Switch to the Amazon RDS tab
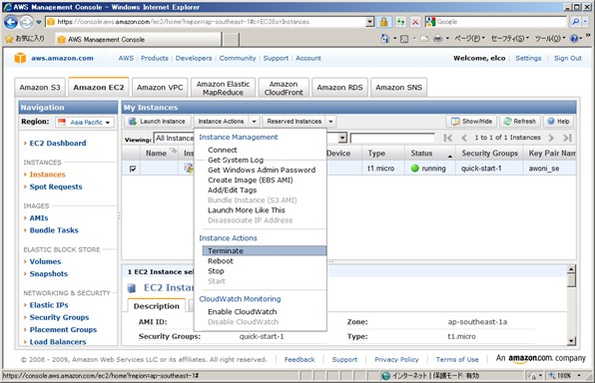Screen dimensions: 595x383 (339, 87)
